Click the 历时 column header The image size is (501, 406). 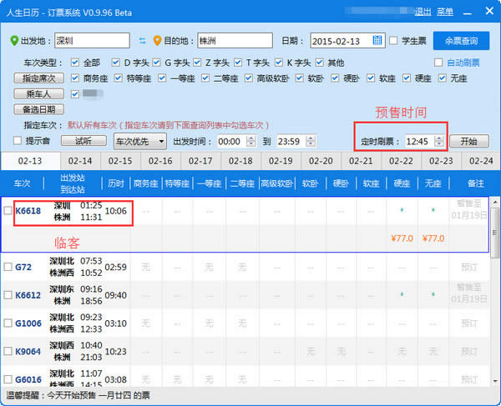(116, 183)
